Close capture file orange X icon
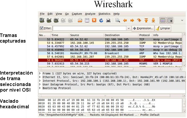 coord(94,20)
